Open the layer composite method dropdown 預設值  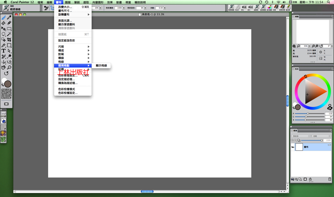click(x=301, y=136)
